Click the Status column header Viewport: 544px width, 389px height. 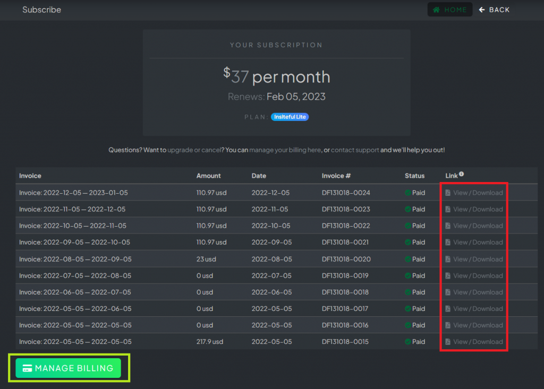pyautogui.click(x=414, y=176)
